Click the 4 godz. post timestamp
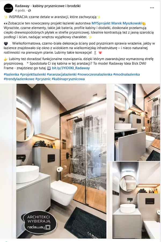Image resolution: width=161 pixels, height=242 pixels. [x=20, y=10]
